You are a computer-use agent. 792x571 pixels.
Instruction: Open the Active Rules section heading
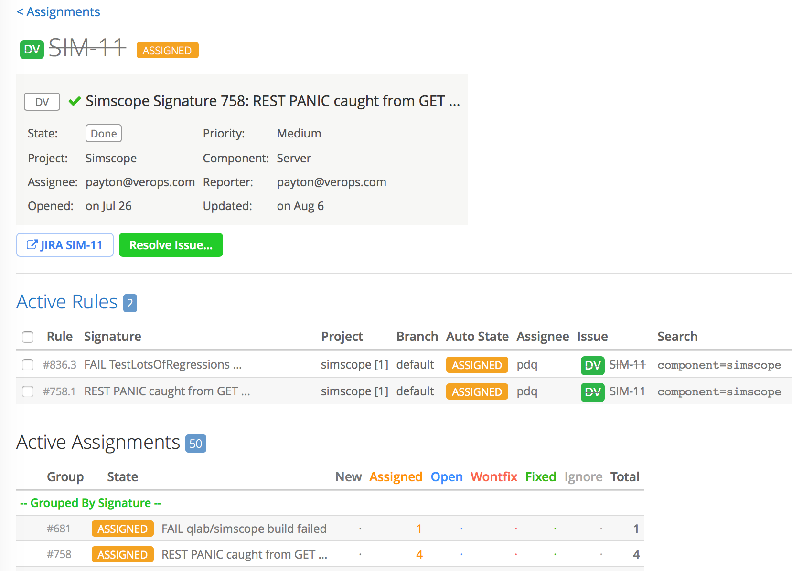[x=67, y=302]
